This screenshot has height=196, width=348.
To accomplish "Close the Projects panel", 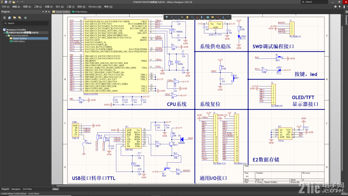I will pos(49,12).
